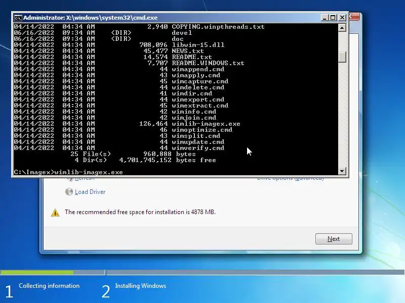Click the devel directory entry
This screenshot has width=405, height=303.
click(x=182, y=33)
